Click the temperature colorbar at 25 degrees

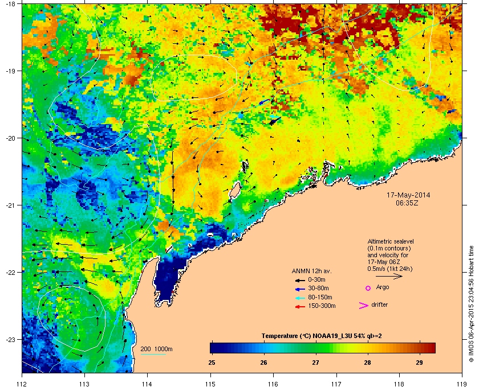[x=212, y=348]
